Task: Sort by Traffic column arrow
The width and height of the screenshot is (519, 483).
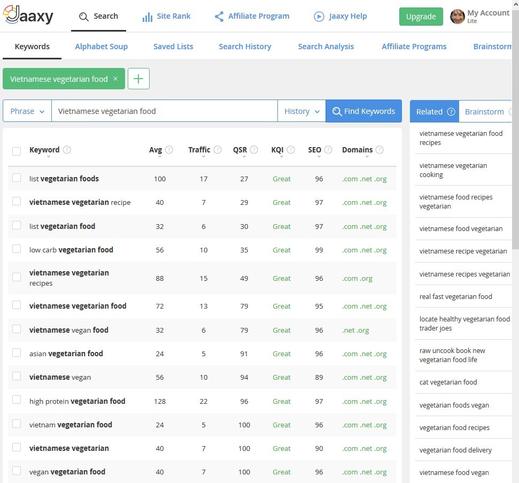Action: 204,157
